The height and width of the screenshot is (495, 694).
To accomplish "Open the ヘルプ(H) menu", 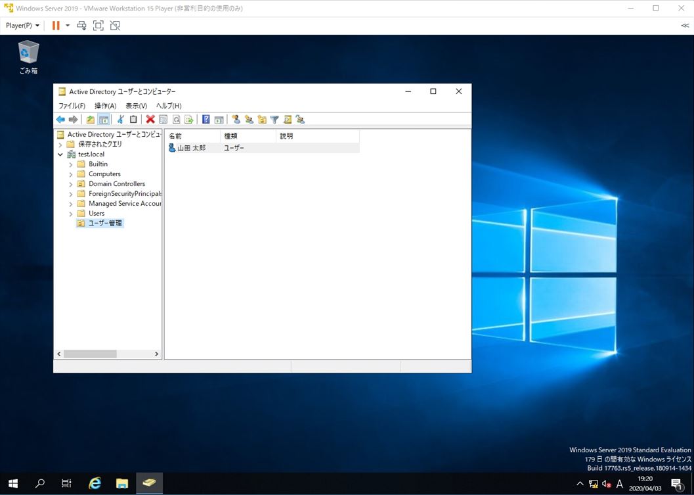I will point(169,106).
